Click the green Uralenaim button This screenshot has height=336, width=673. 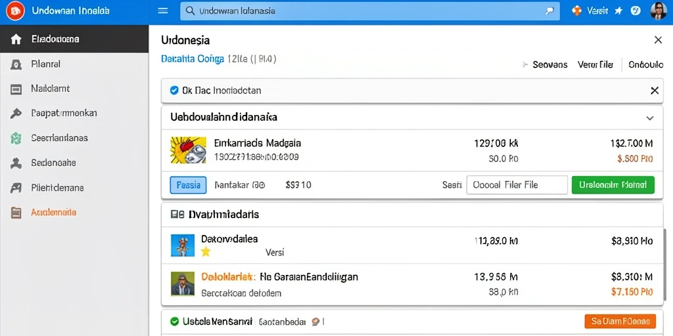[613, 185]
